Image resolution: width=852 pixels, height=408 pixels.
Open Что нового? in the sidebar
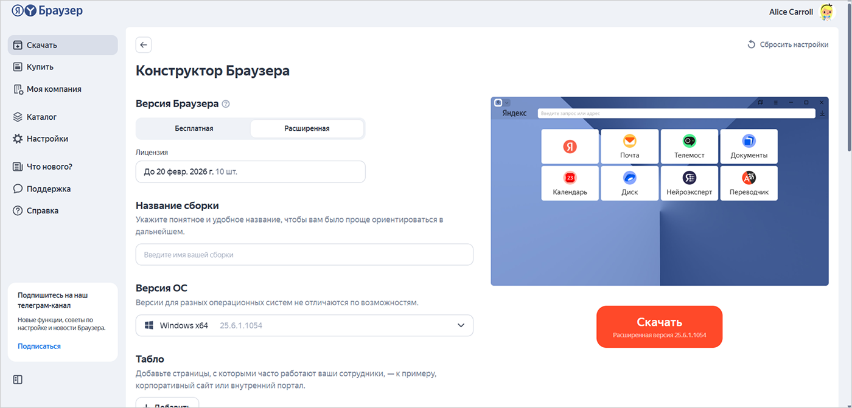click(x=63, y=167)
